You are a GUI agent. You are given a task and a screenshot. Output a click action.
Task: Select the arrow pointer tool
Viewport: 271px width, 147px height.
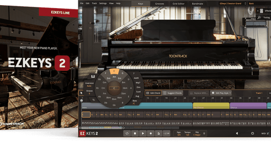81,93
